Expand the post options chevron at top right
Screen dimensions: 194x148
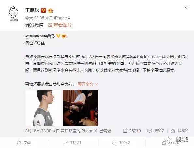click(186, 8)
